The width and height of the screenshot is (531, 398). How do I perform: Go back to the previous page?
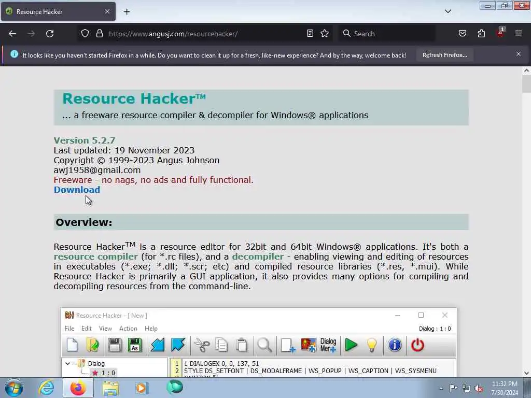point(12,34)
